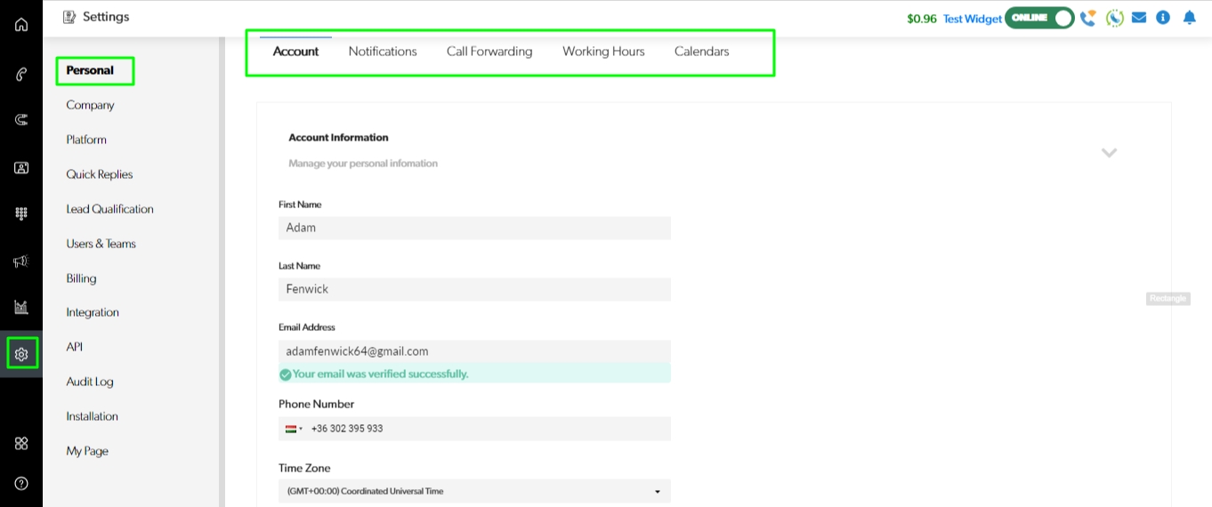Open the envelope messages icon
Image resolution: width=1212 pixels, height=507 pixels.
coord(1139,18)
